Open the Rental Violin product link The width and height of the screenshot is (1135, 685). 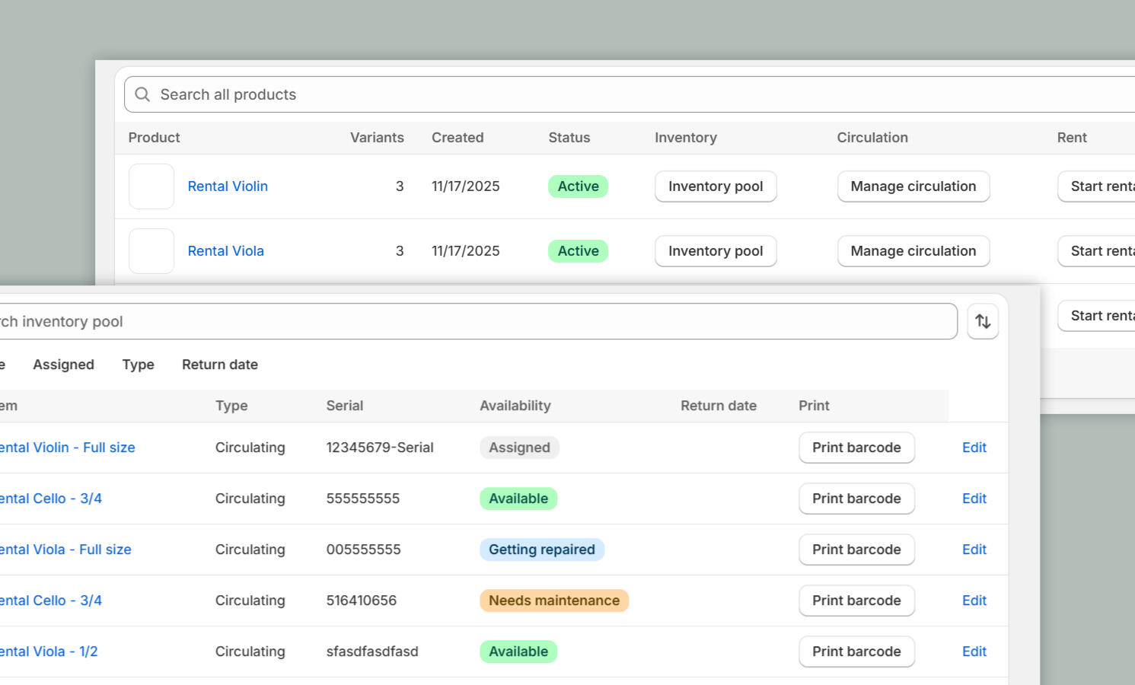pyautogui.click(x=228, y=186)
